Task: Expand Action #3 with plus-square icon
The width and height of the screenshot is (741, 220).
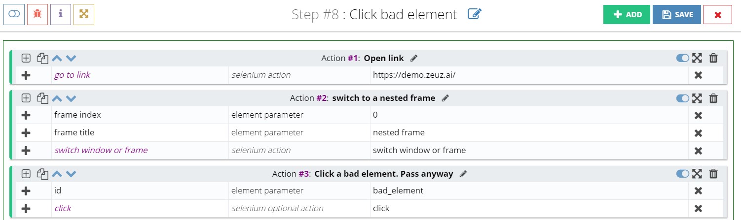Action: coord(26,174)
